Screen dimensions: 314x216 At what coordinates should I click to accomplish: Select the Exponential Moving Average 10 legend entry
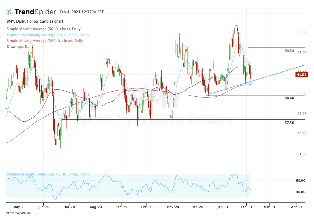pos(48,35)
